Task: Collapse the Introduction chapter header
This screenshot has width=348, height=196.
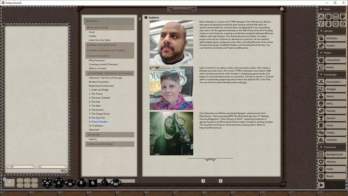Action: [110, 27]
